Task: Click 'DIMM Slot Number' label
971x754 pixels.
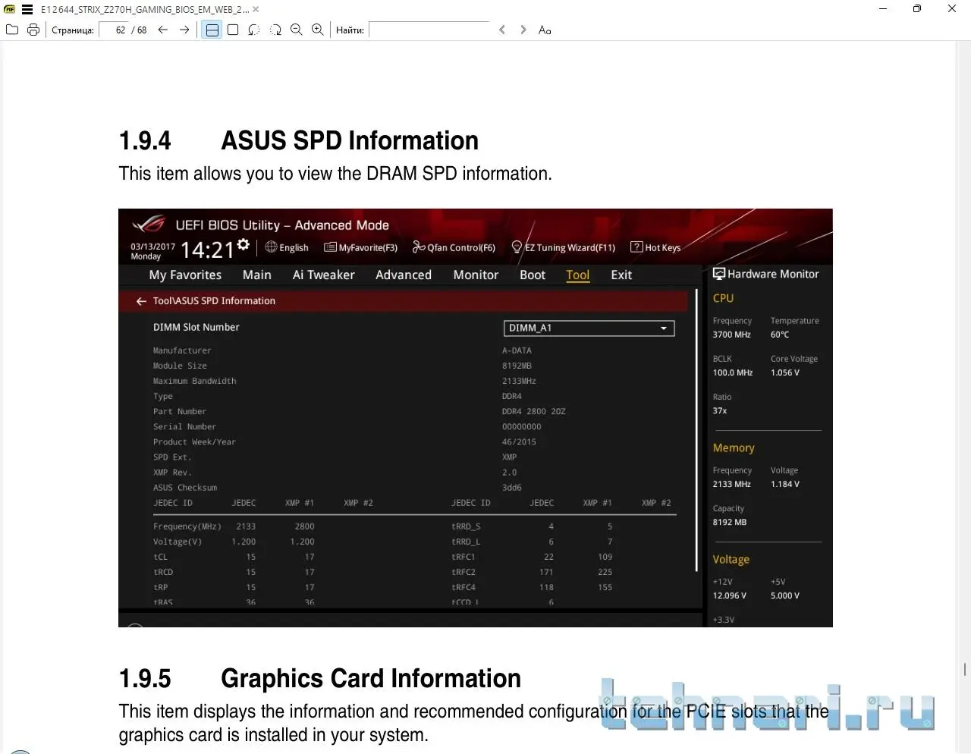Action: (x=196, y=327)
